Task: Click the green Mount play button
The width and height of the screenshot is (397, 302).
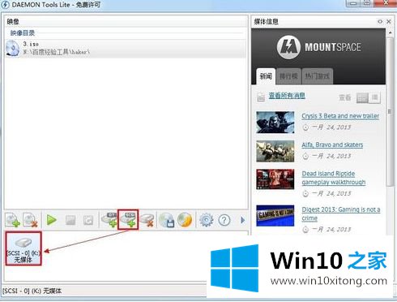Action: [52, 220]
